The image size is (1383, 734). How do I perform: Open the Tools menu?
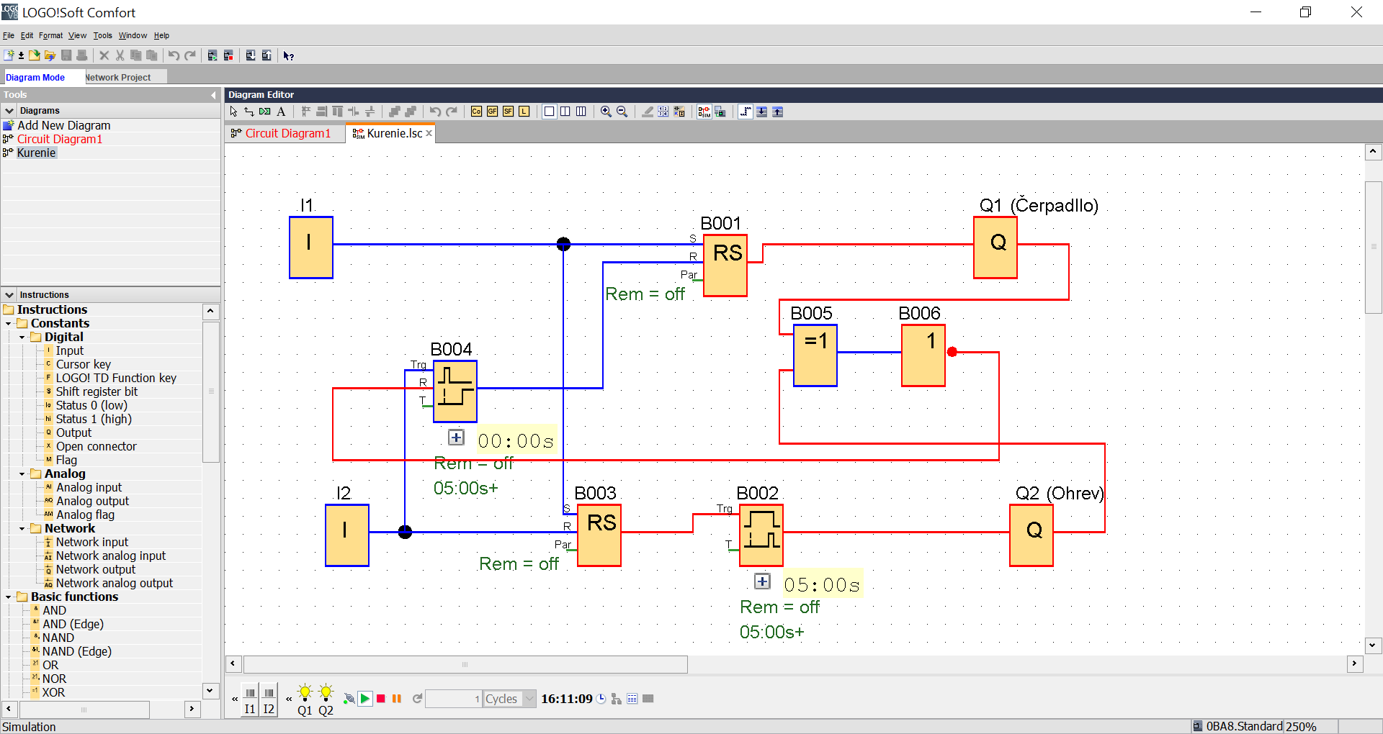102,35
